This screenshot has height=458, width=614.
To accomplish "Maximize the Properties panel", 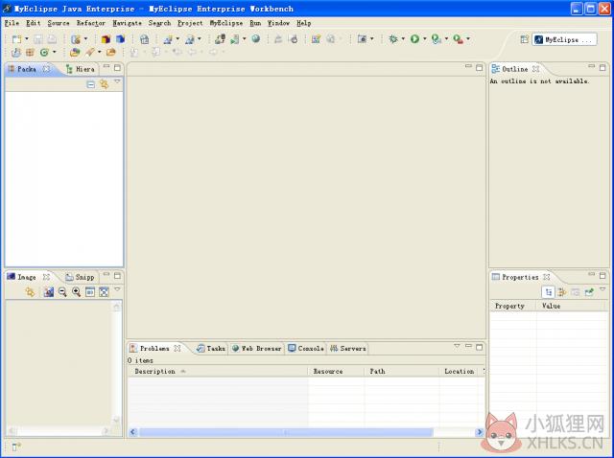I will pos(602,275).
